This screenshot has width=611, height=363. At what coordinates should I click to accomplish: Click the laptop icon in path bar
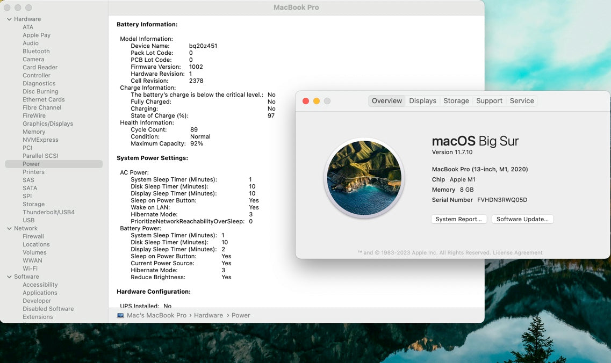(120, 315)
